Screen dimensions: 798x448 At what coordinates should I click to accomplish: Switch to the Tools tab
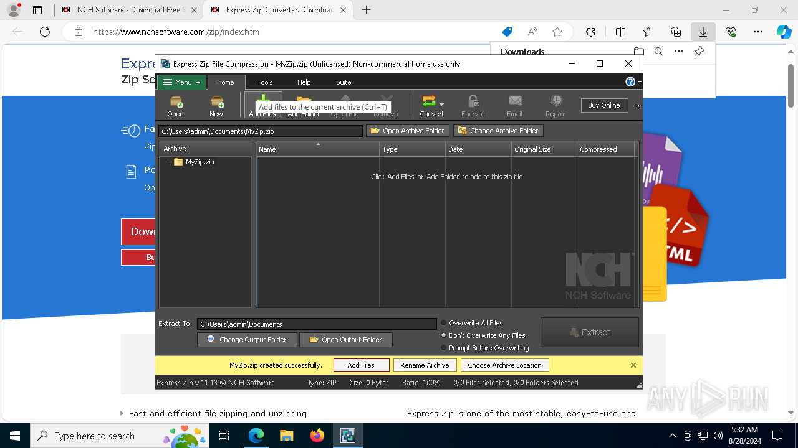[265, 82]
